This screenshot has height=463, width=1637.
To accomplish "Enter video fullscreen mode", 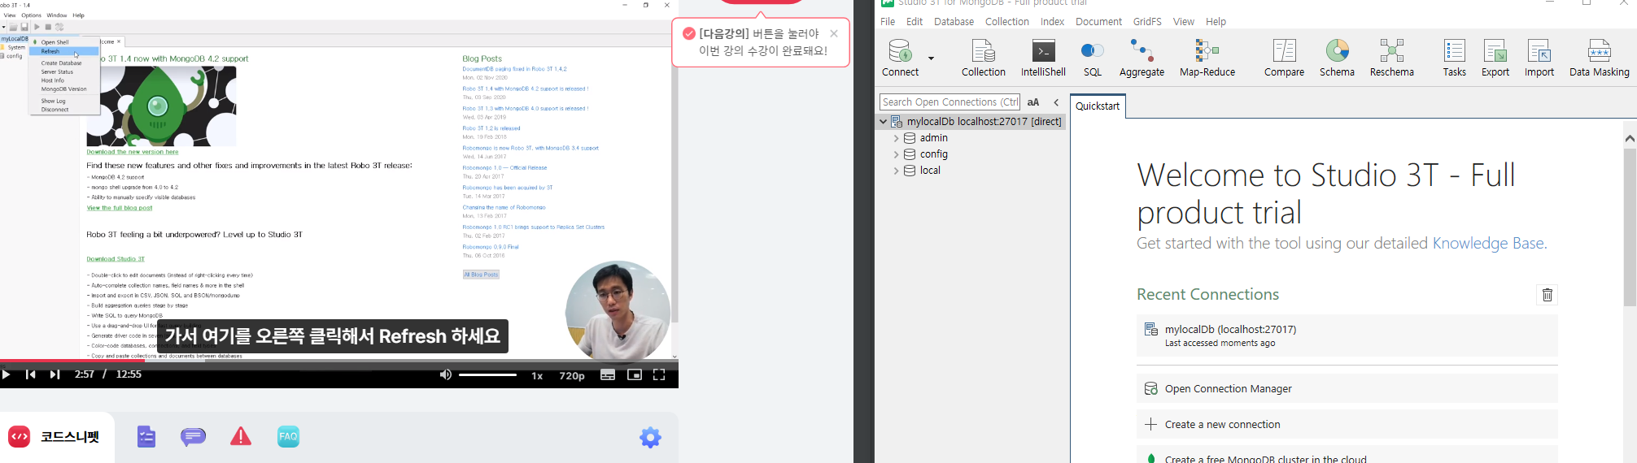I will tap(659, 374).
